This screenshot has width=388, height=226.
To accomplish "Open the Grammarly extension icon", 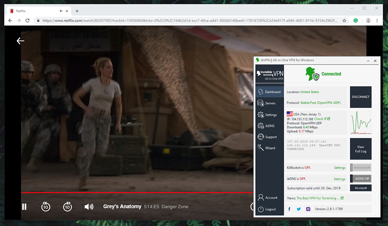I will point(355,21).
